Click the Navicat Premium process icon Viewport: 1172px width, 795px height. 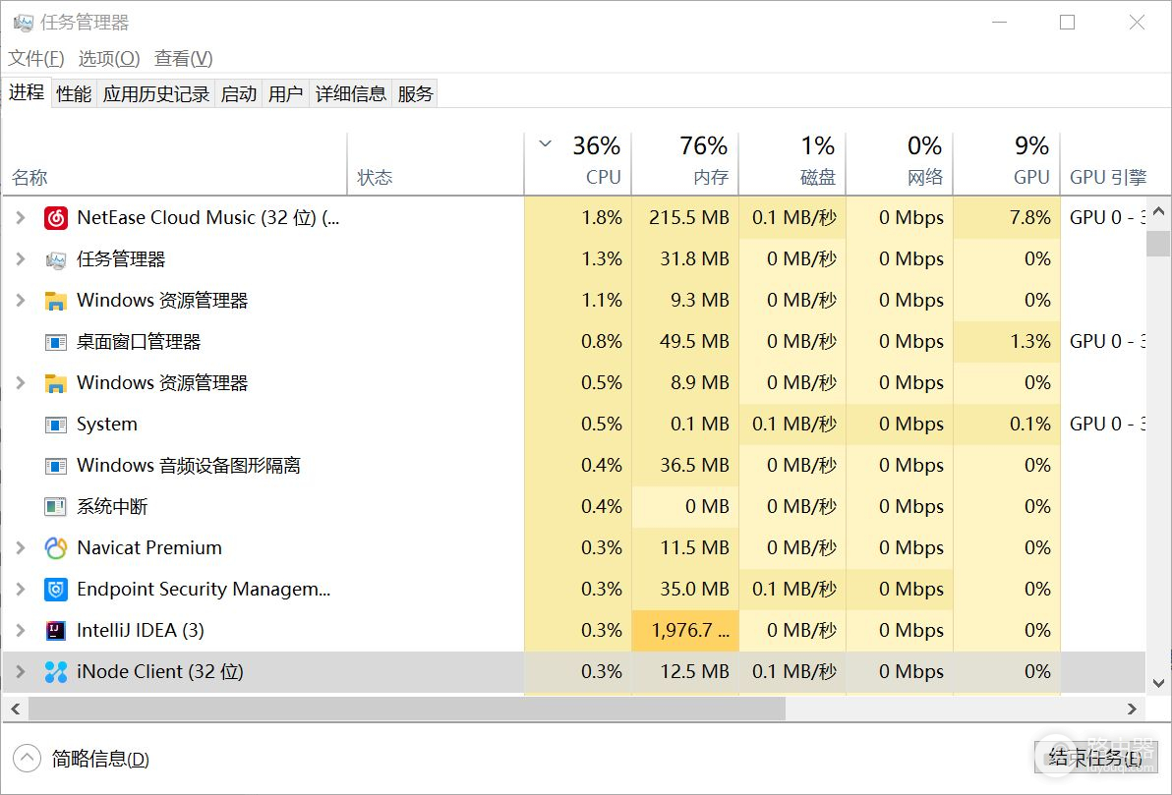click(x=56, y=548)
